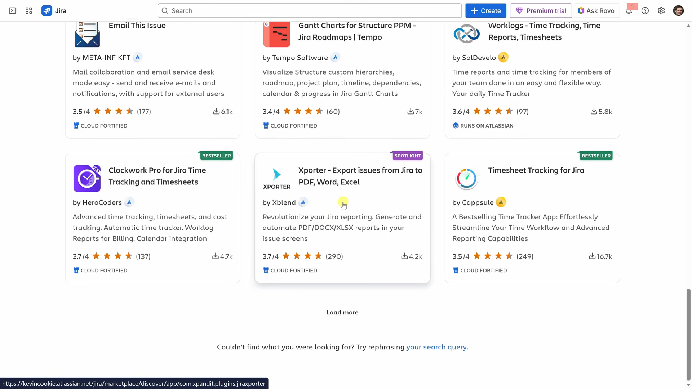Click the BESTSELLER tag on Clockwork Pro card
This screenshot has width=692, height=389.
[216, 156]
